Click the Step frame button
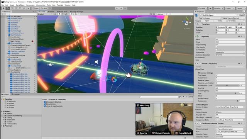 pyautogui.click(x=125, y=8)
